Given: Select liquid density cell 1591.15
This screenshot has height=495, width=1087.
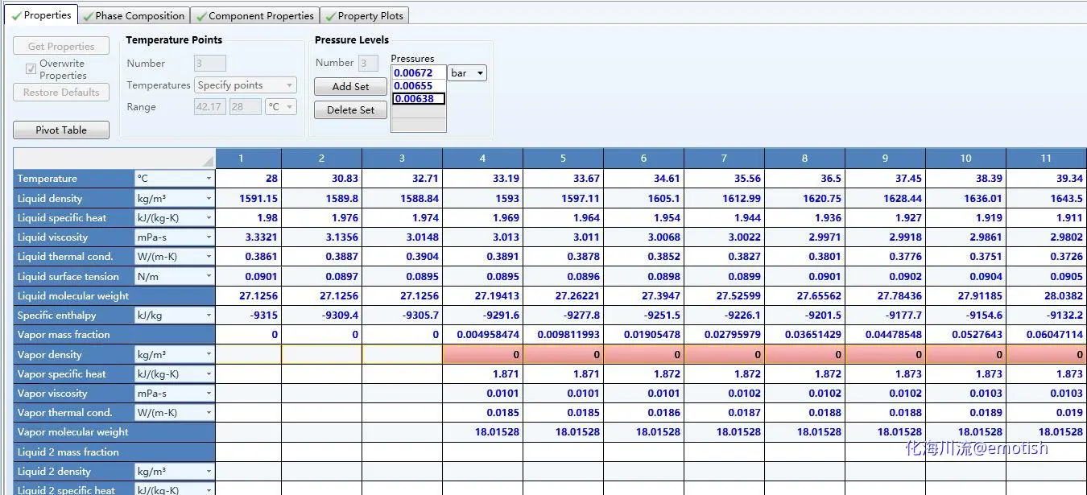Looking at the screenshot, I should (248, 198).
